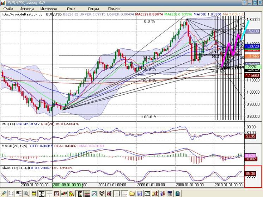Open the blue table grid icon
The width and height of the screenshot is (263, 197).
pyautogui.click(x=170, y=193)
